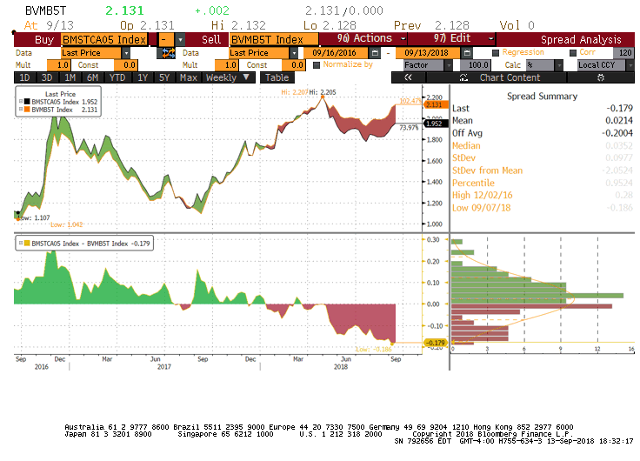Screen dimensions: 640x461
Task: Select the YTD range tab
Action: click(117, 77)
